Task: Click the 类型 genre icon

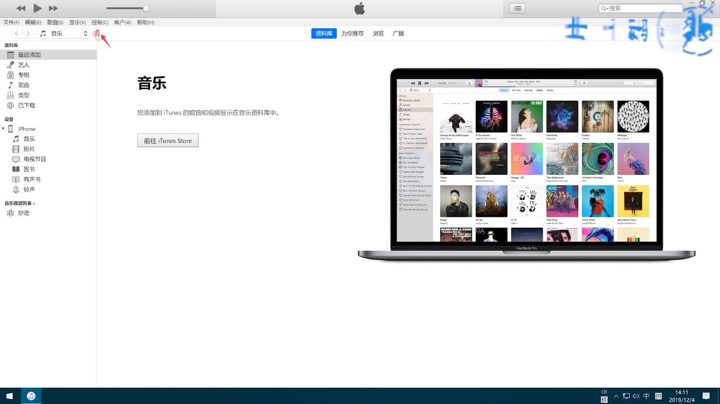Action: point(10,95)
